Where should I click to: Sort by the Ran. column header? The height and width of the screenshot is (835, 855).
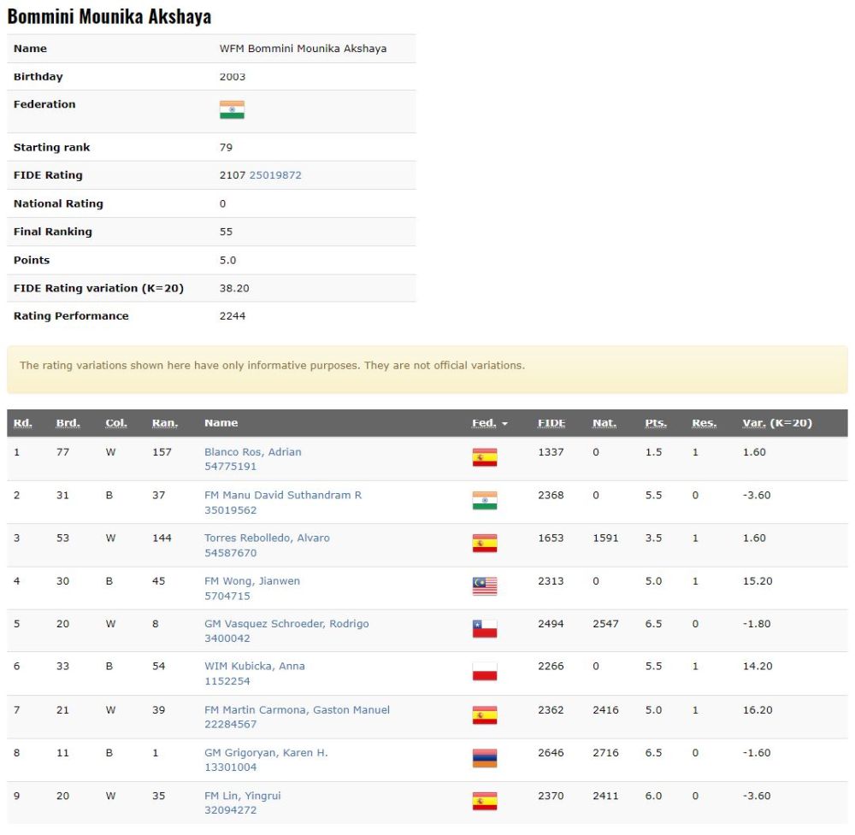165,423
